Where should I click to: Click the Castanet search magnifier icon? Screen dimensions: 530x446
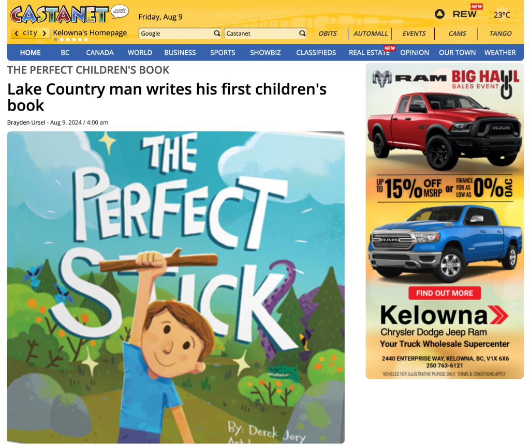[302, 33]
